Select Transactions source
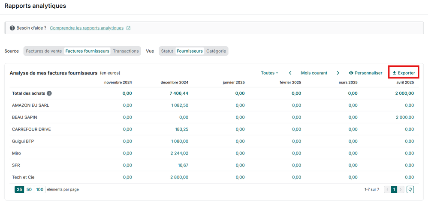This screenshot has width=428, height=203. pyautogui.click(x=126, y=51)
